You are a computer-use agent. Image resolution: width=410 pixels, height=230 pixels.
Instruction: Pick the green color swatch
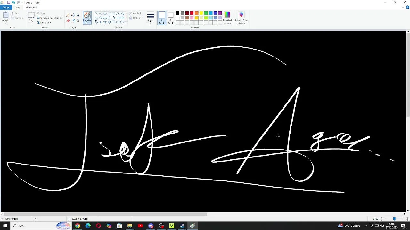click(206, 13)
